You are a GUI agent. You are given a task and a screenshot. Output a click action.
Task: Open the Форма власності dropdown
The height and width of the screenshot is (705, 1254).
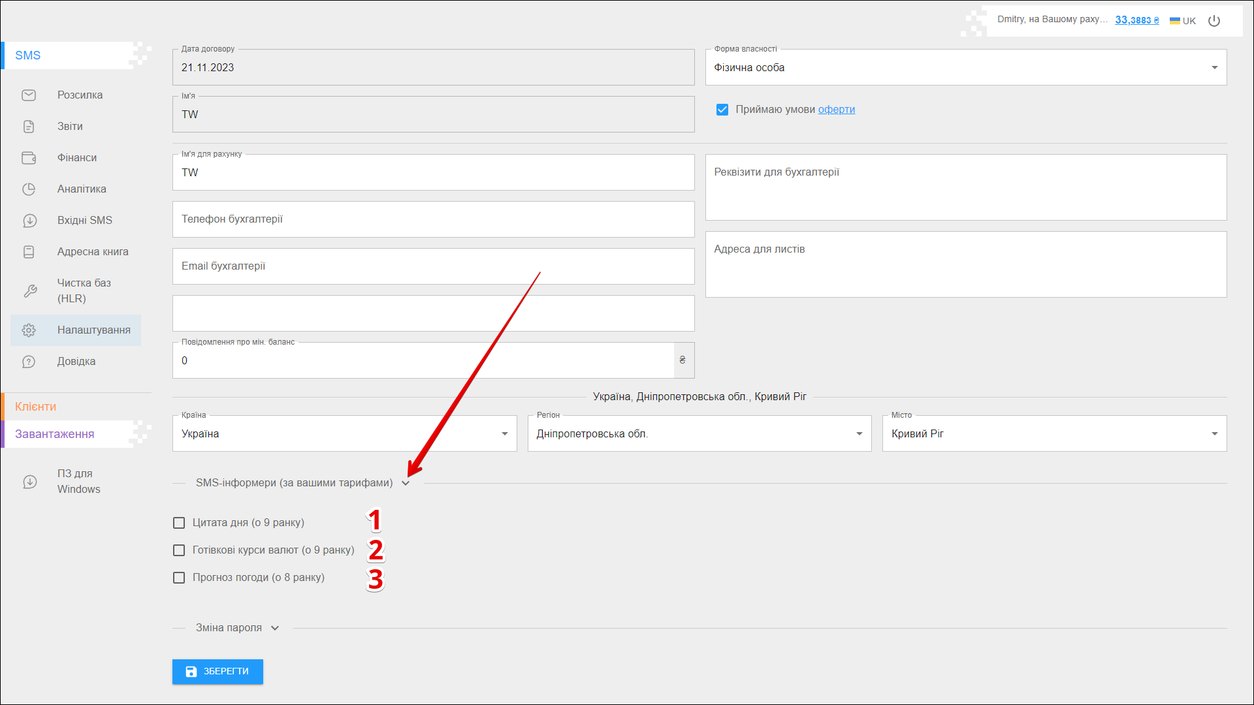click(965, 68)
